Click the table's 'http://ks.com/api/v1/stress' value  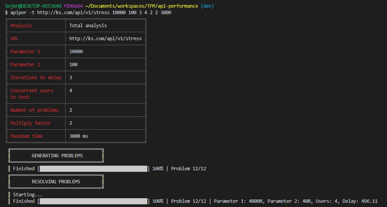106,39
